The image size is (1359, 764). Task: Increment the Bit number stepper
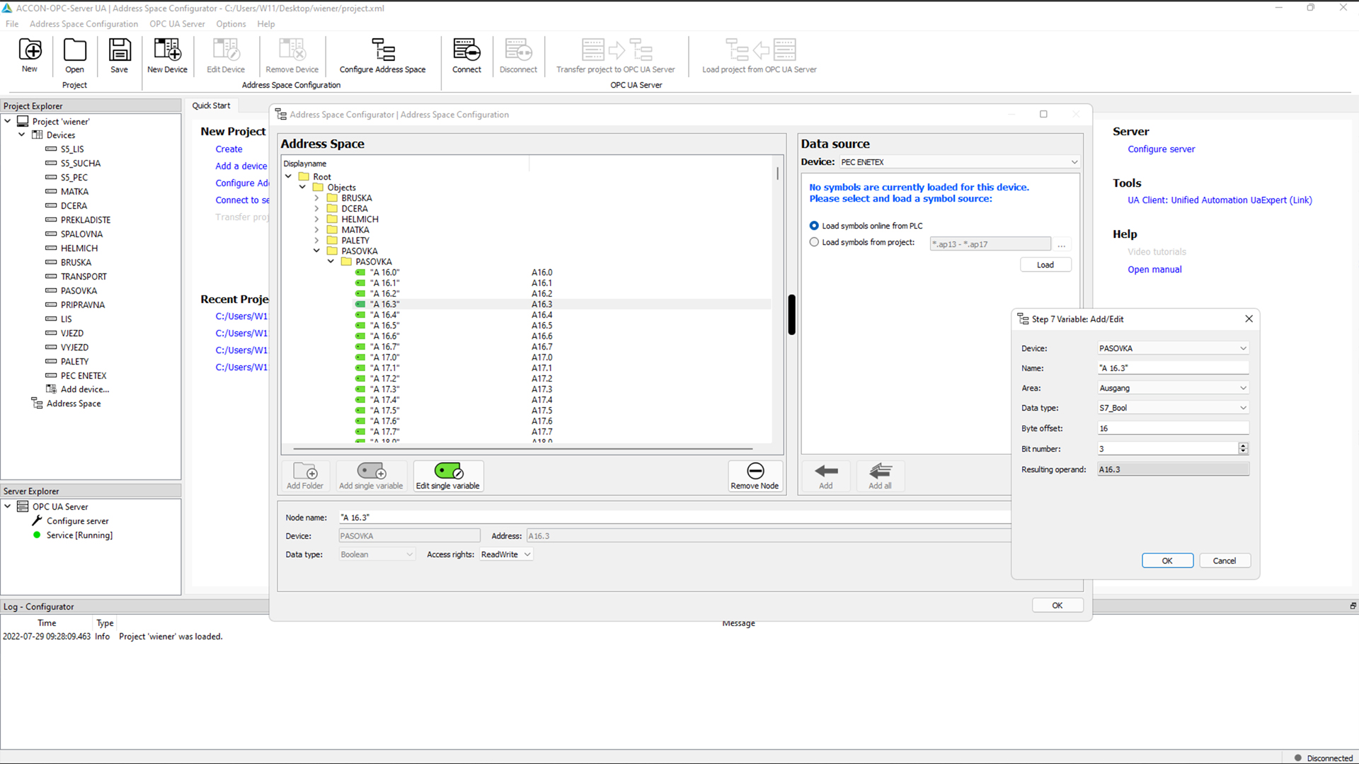[x=1243, y=446]
